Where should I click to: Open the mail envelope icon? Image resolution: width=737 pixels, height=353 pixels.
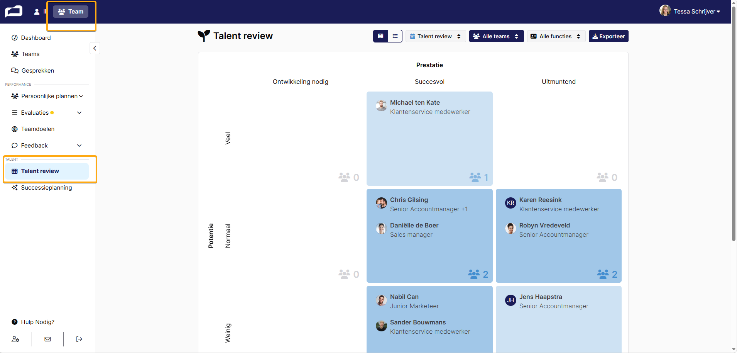point(47,339)
